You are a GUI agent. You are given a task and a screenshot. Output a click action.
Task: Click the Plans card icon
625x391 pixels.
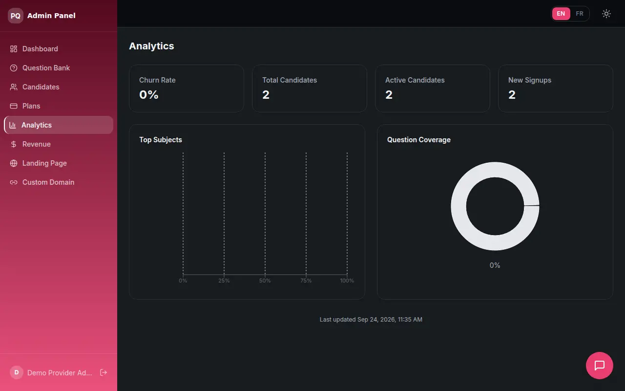pyautogui.click(x=14, y=106)
